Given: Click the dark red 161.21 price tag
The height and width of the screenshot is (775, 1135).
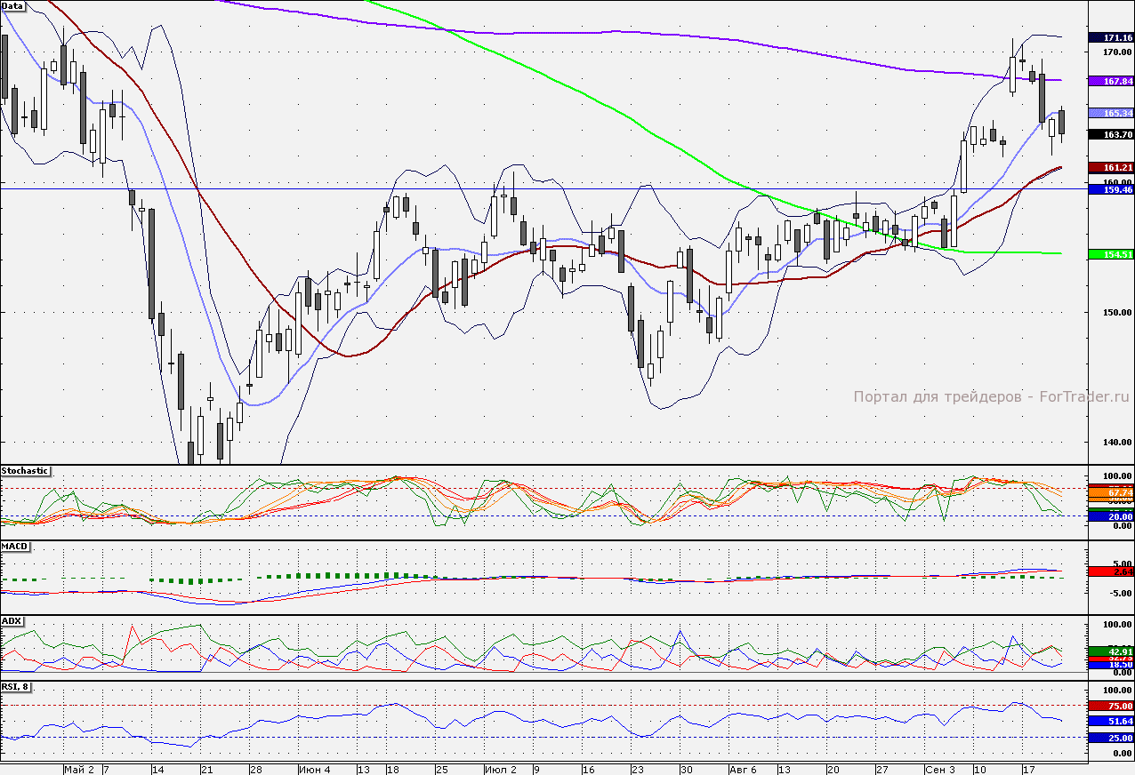Looking at the screenshot, I should [1111, 167].
